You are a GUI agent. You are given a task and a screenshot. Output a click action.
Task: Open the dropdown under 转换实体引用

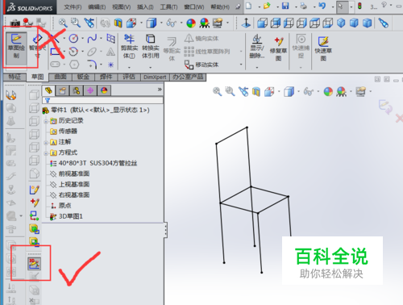[x=151, y=67]
